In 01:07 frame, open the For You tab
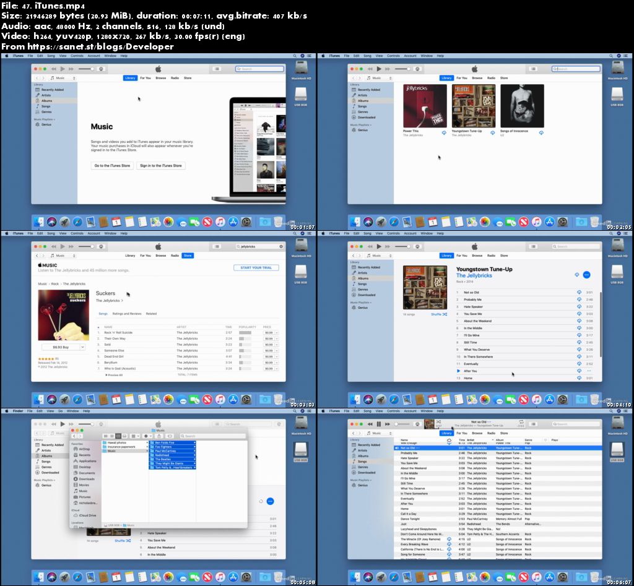 (x=145, y=78)
